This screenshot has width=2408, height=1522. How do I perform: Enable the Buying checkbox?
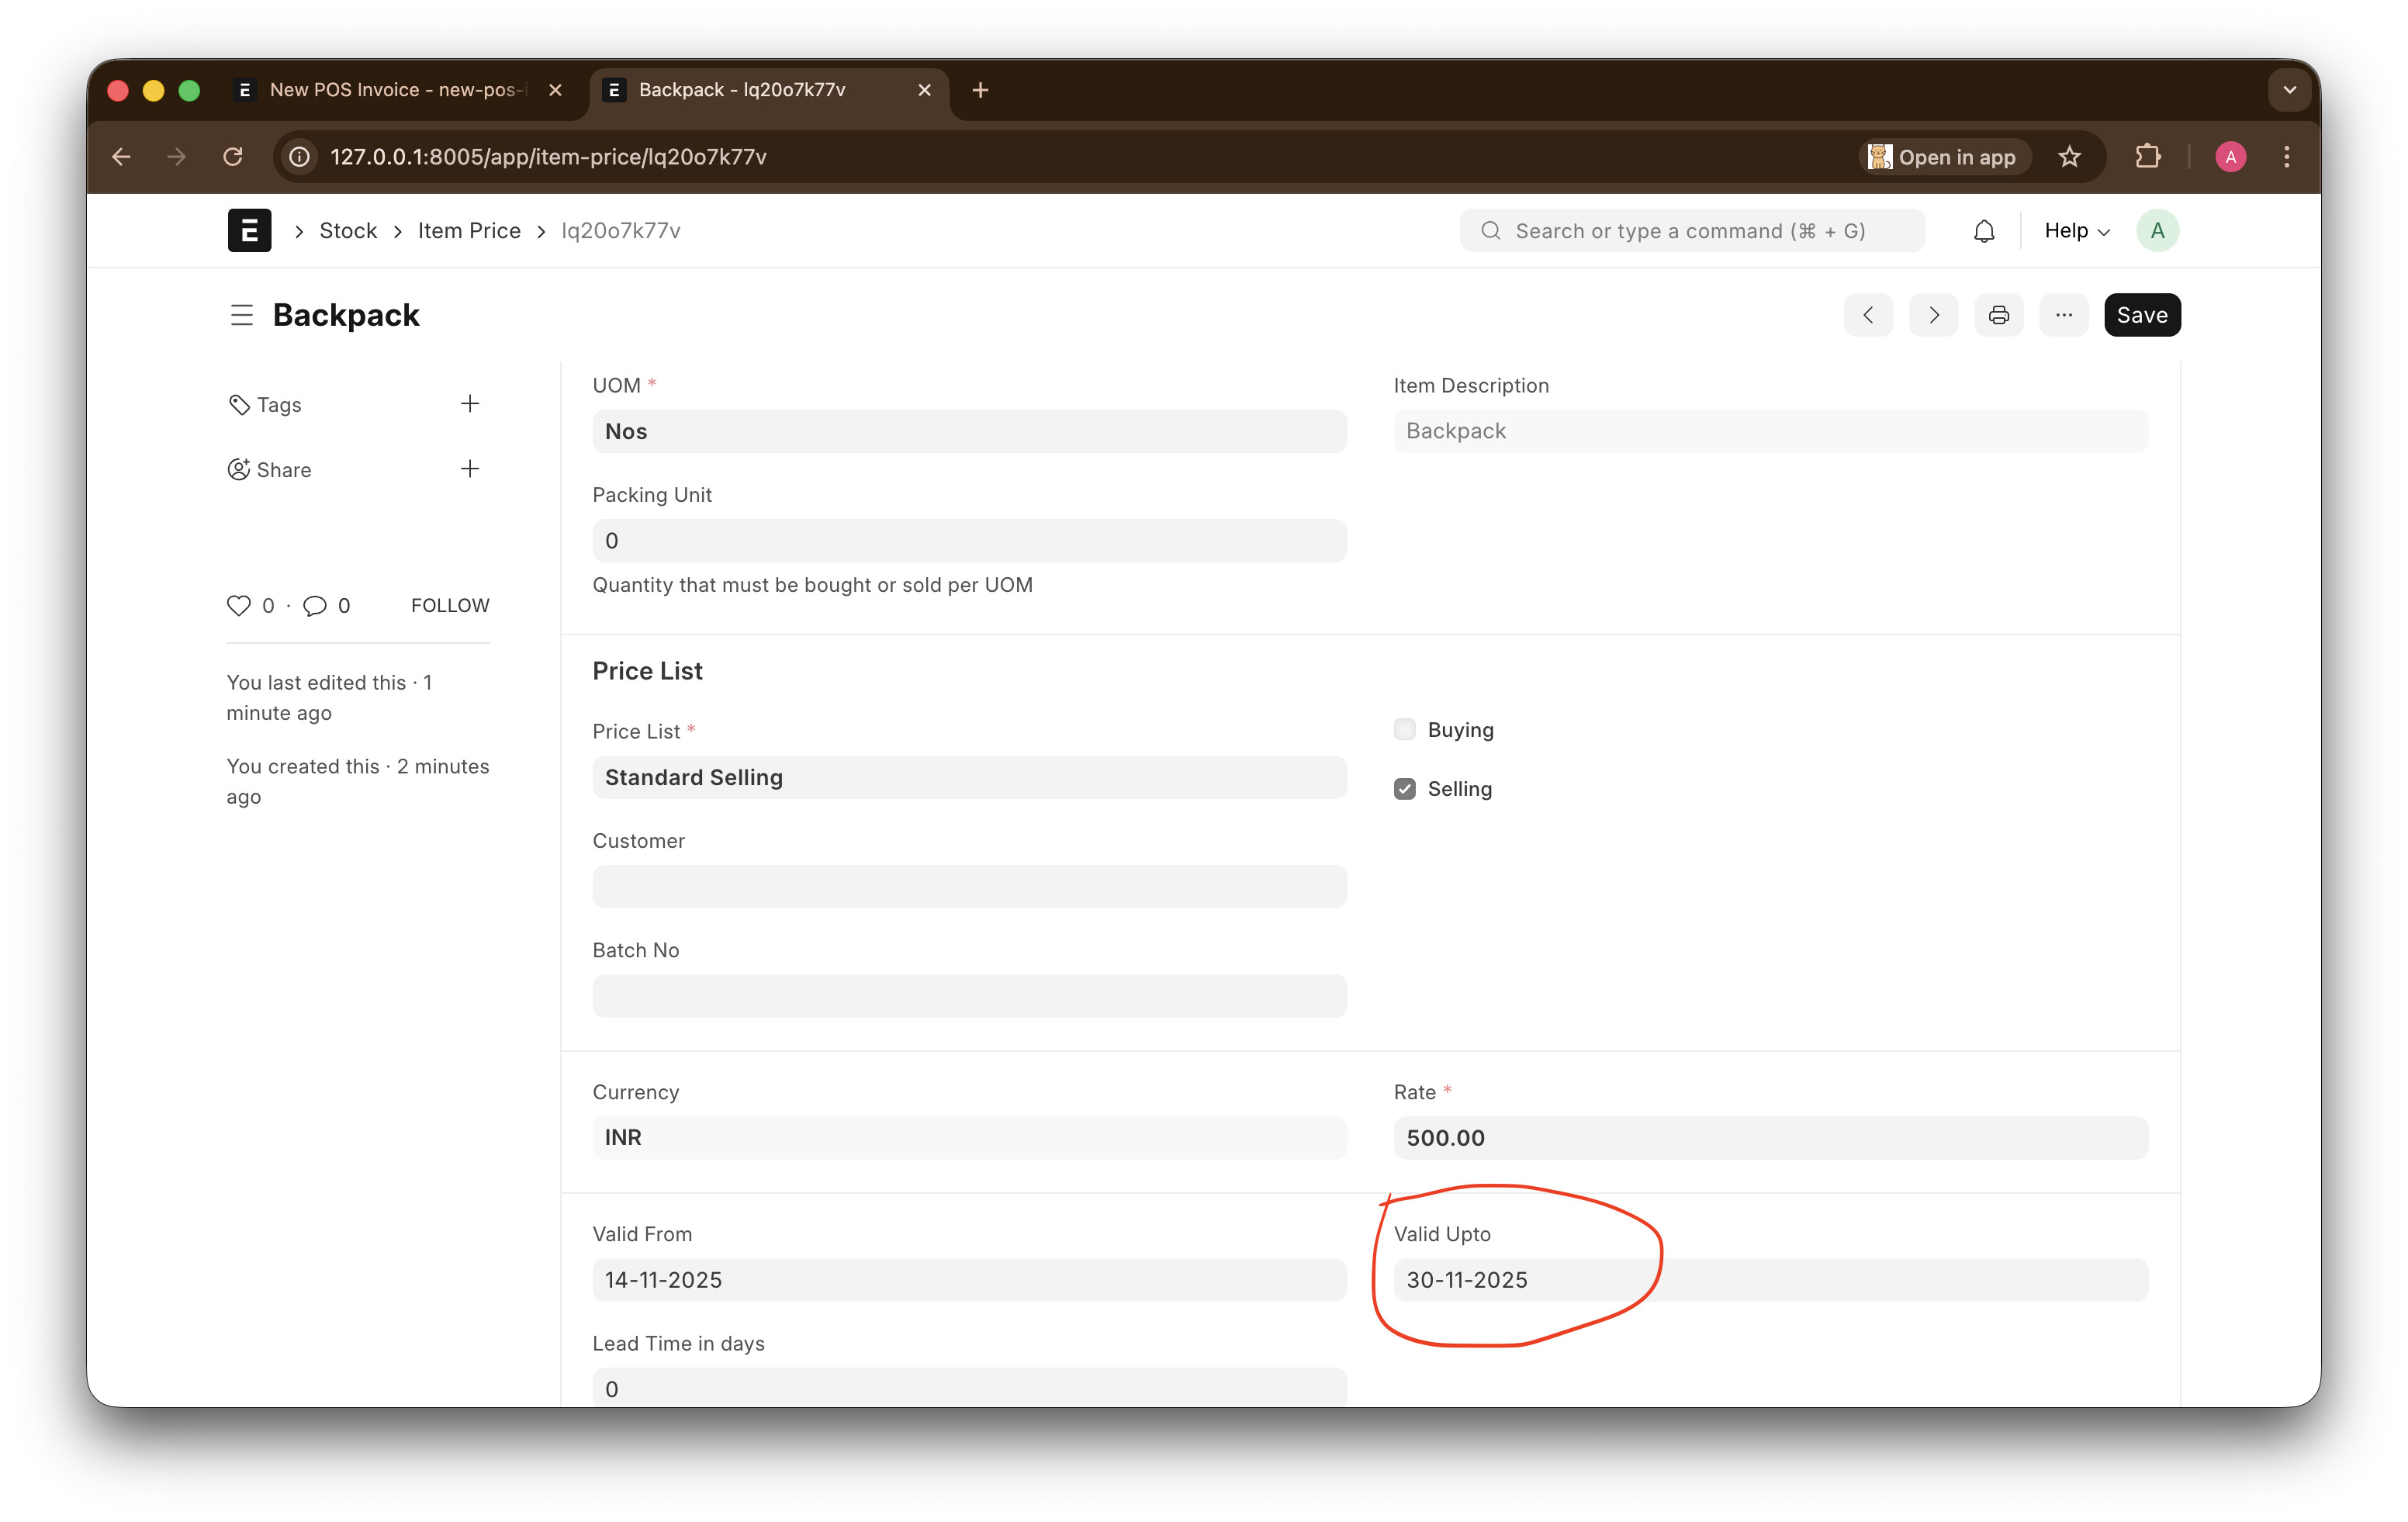coord(1404,729)
